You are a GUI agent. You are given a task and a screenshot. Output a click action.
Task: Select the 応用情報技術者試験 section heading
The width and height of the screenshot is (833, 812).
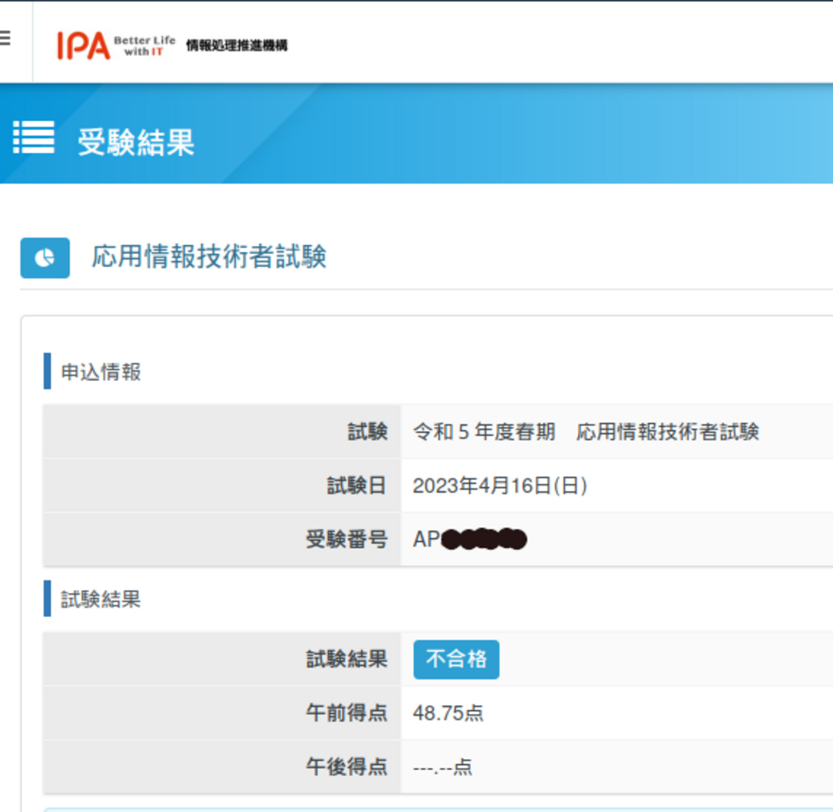click(209, 257)
